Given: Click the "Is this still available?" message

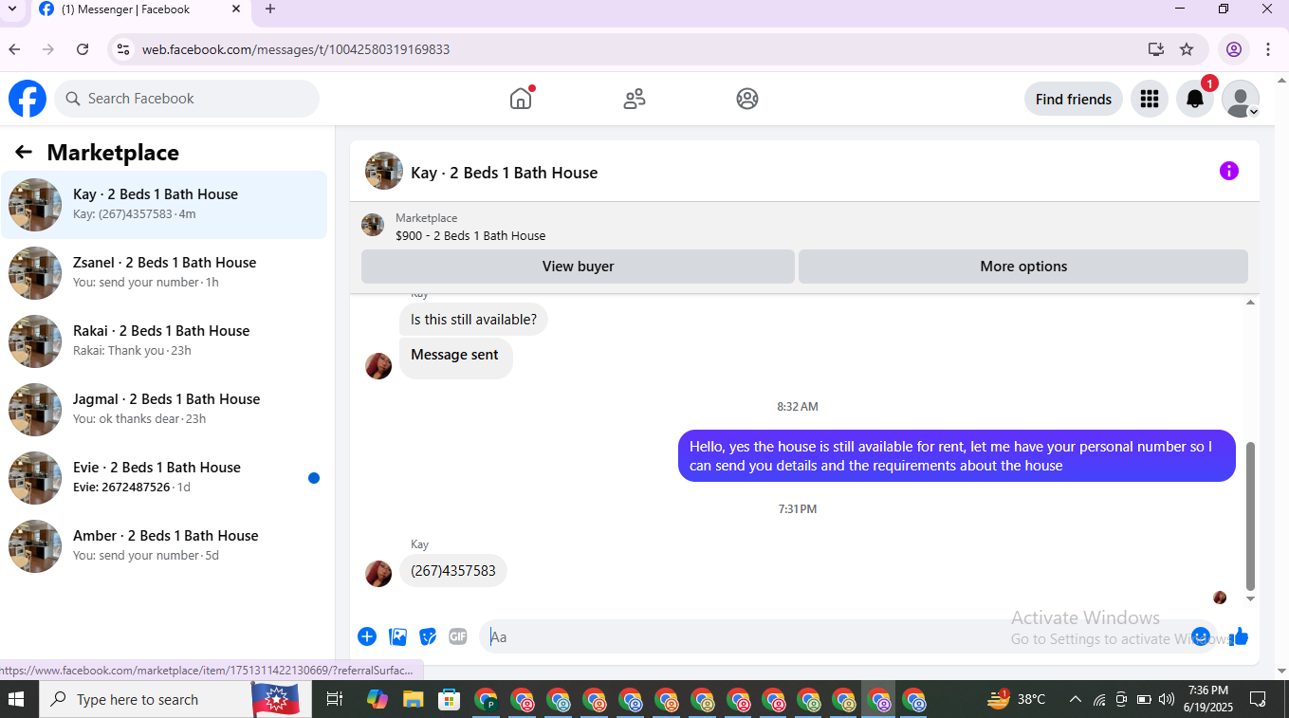Looking at the screenshot, I should coord(473,320).
